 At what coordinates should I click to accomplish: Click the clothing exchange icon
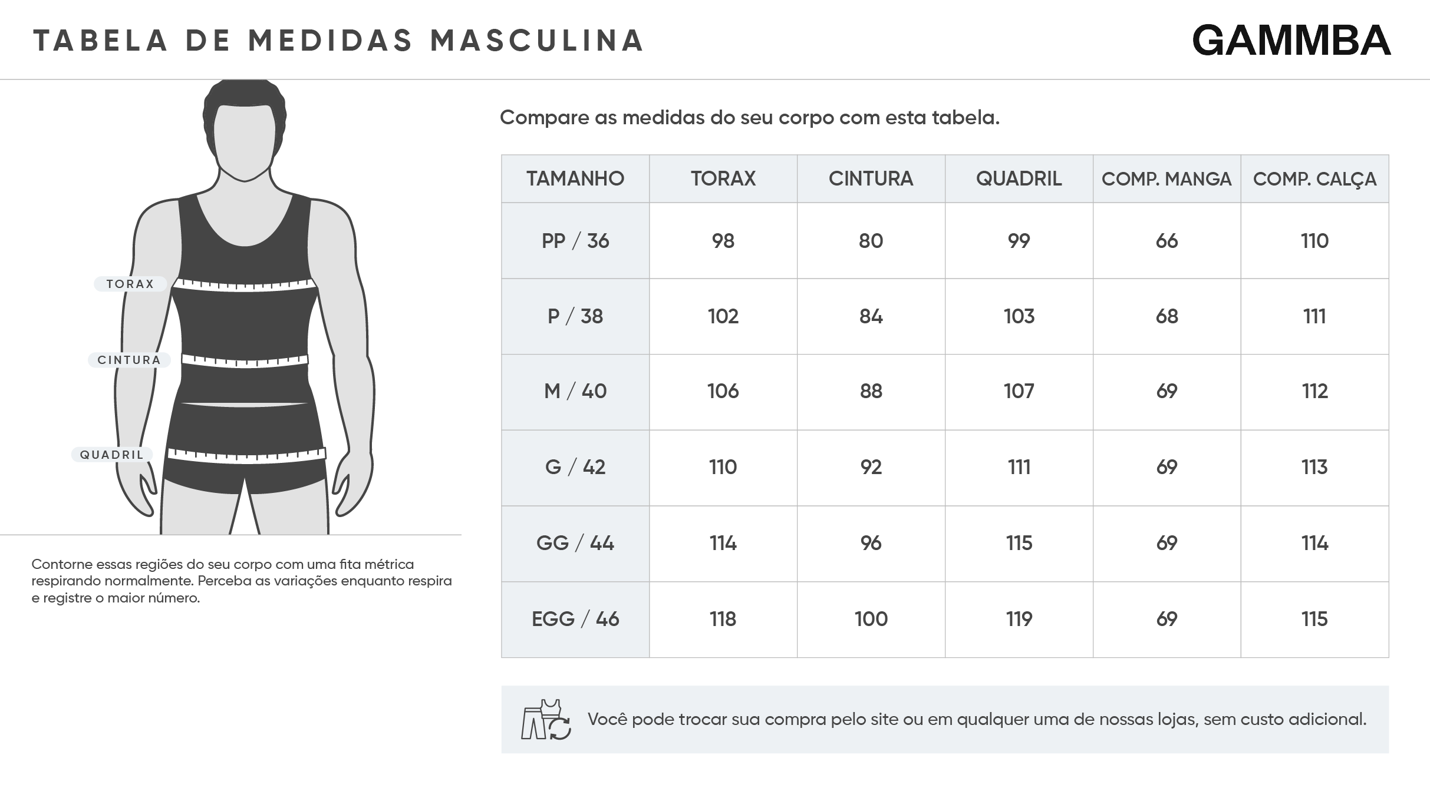[546, 719]
